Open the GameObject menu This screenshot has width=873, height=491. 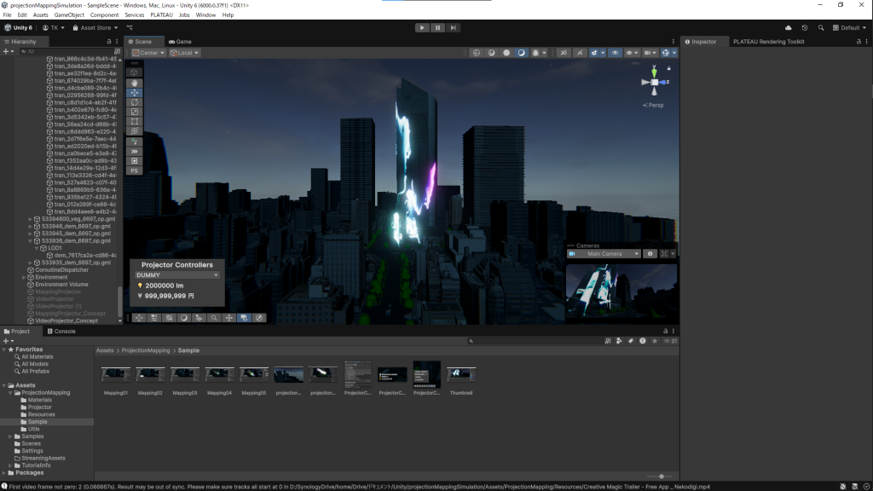pos(69,15)
